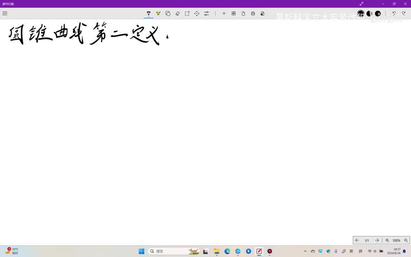
Task: Undo the last stroke
Action: (394, 13)
